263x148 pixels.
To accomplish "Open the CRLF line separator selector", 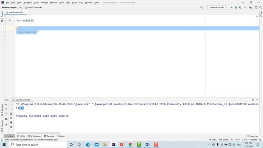I will [x=238, y=140].
